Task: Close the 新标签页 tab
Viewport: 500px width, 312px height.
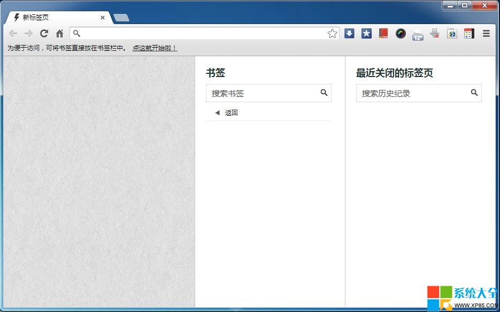Action: pyautogui.click(x=103, y=18)
